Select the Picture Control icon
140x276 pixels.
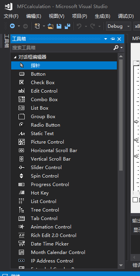[22, 142]
